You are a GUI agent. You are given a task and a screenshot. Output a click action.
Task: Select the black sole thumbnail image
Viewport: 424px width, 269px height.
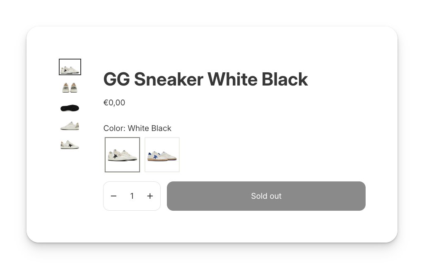tap(70, 108)
